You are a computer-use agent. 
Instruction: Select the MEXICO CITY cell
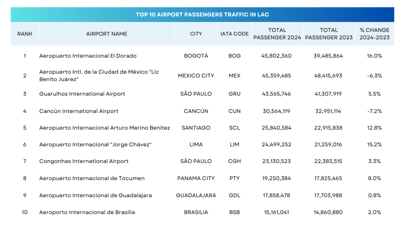pos(196,76)
